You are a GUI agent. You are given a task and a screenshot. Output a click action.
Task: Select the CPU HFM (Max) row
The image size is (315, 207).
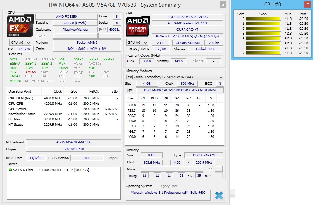63,98
